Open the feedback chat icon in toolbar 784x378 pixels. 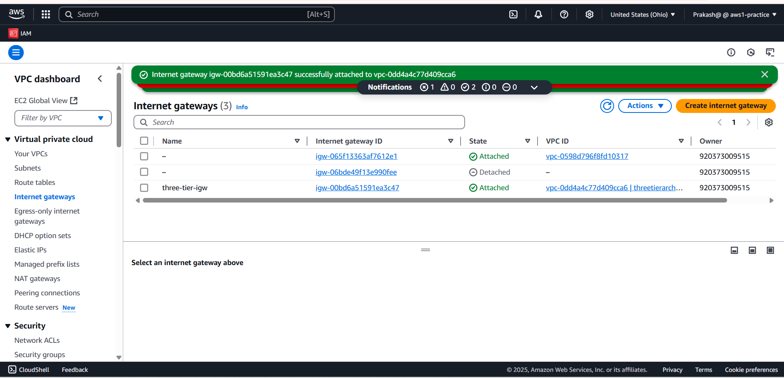click(x=770, y=52)
